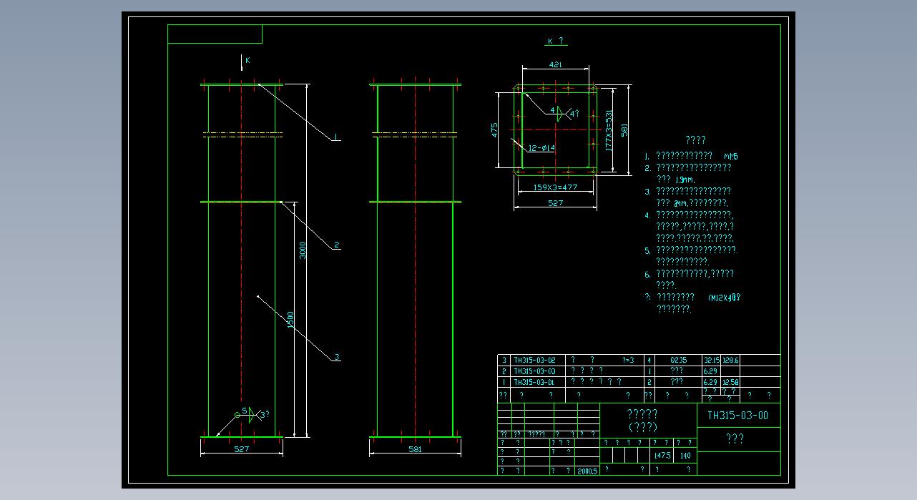Click the K view title label
The height and width of the screenshot is (500, 917).
pyautogui.click(x=555, y=41)
